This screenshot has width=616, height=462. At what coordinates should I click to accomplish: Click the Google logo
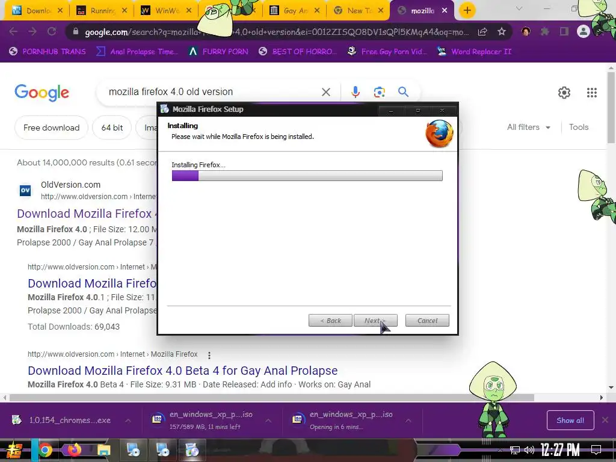click(x=42, y=93)
